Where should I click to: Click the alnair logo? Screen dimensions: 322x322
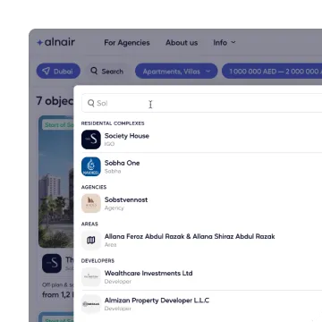point(55,42)
